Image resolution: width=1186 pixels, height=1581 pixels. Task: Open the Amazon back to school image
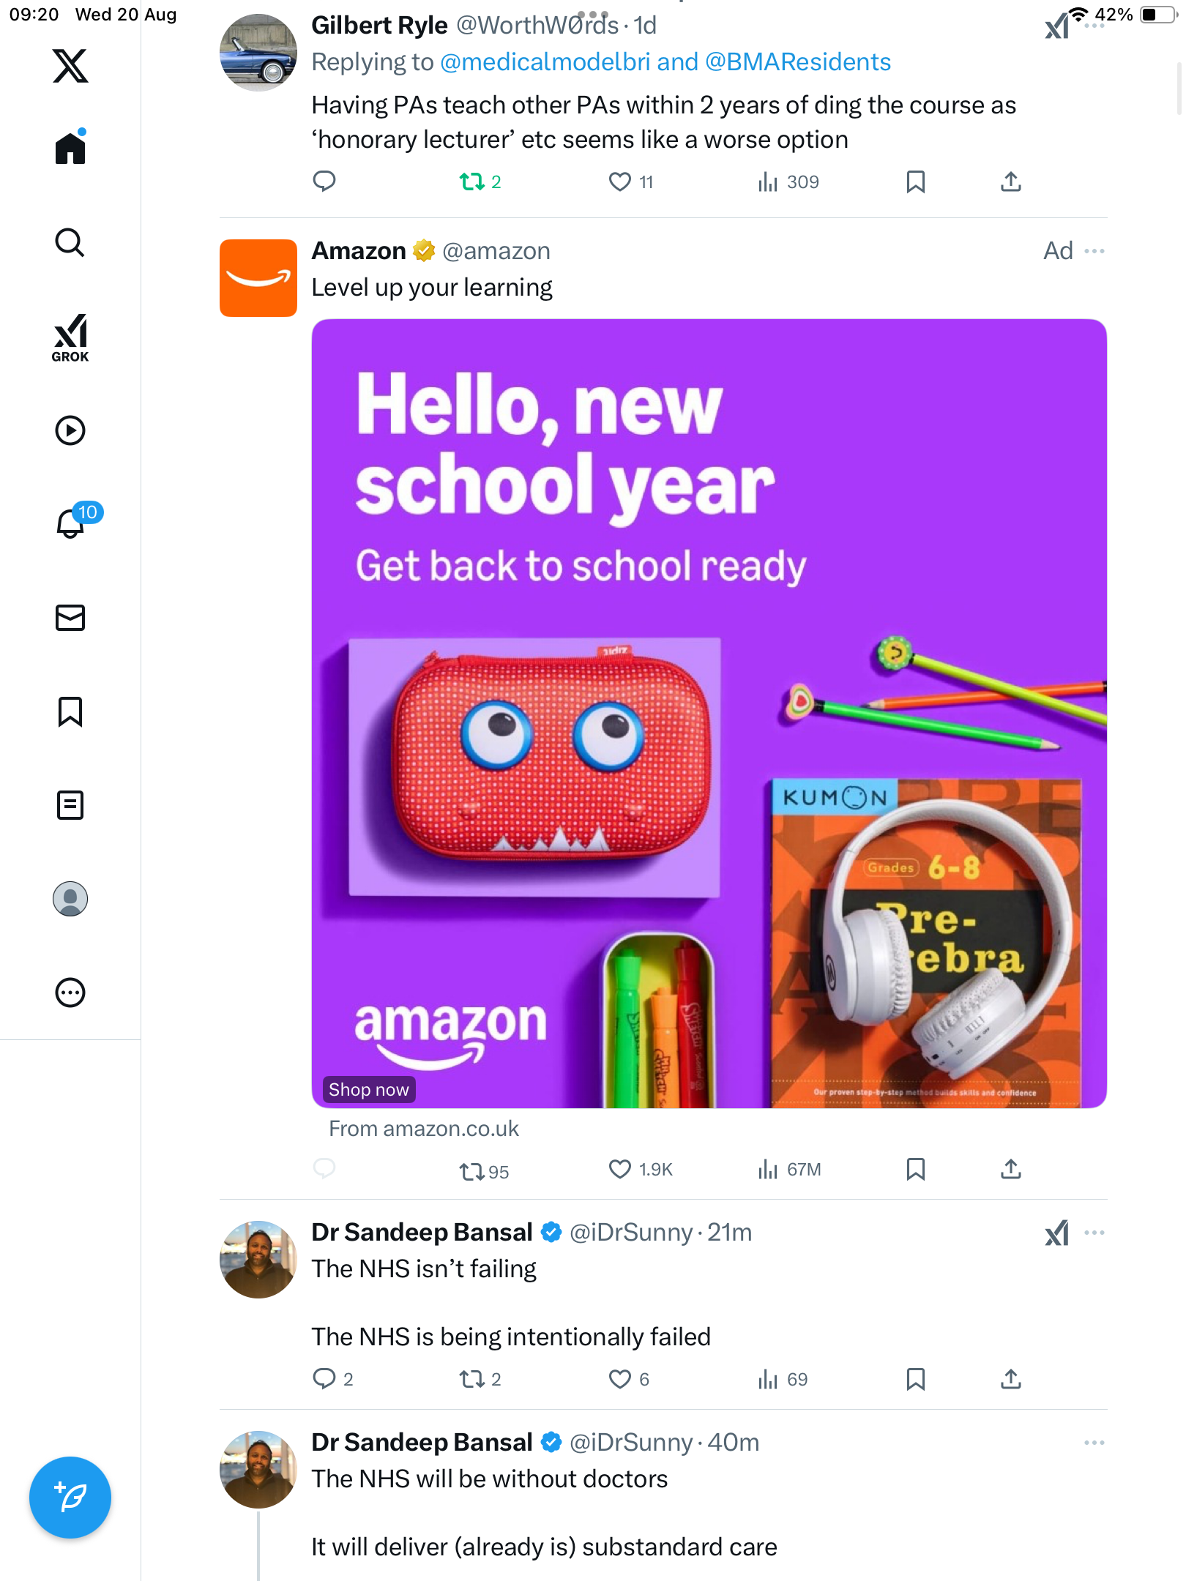(x=709, y=713)
